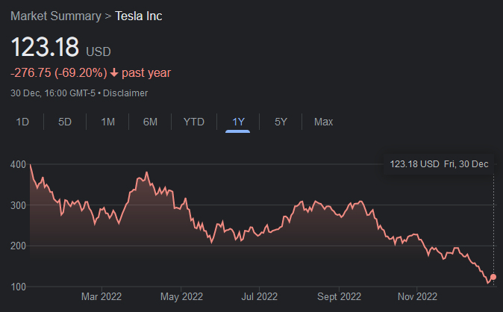Choose the 1M chart range

tap(108, 122)
